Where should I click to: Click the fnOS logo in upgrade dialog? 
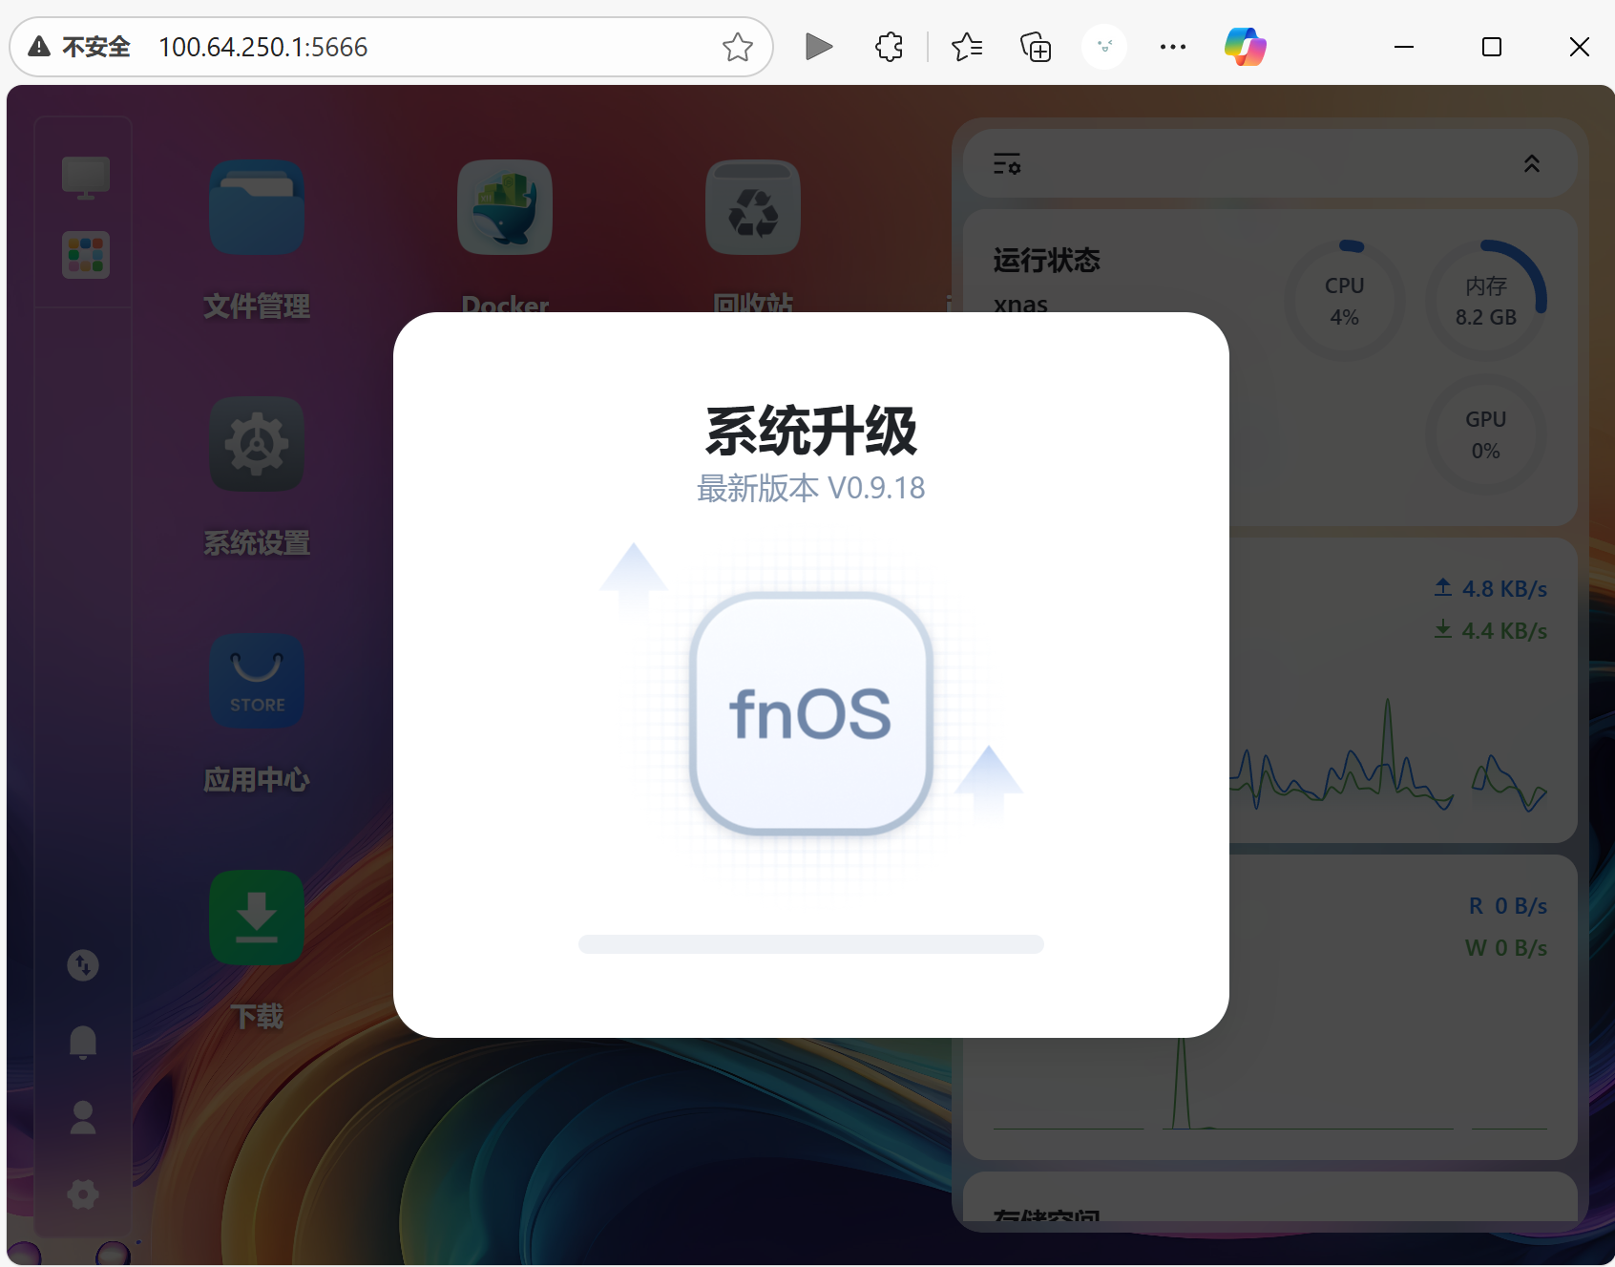point(810,713)
